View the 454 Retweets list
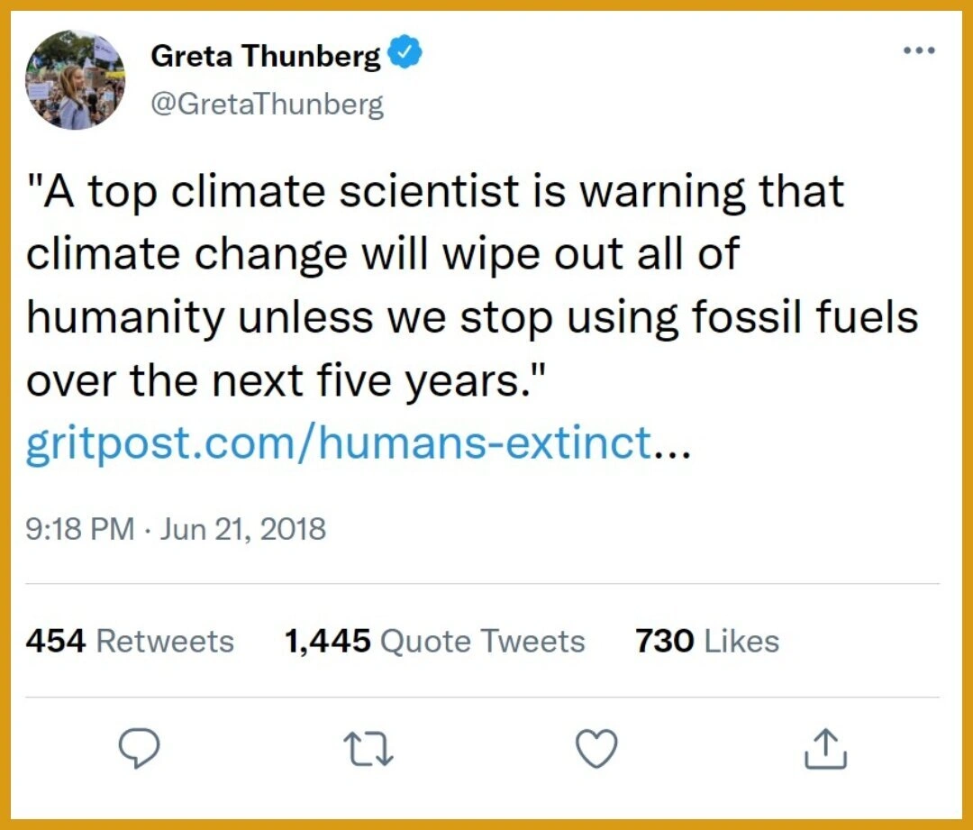 click(130, 641)
